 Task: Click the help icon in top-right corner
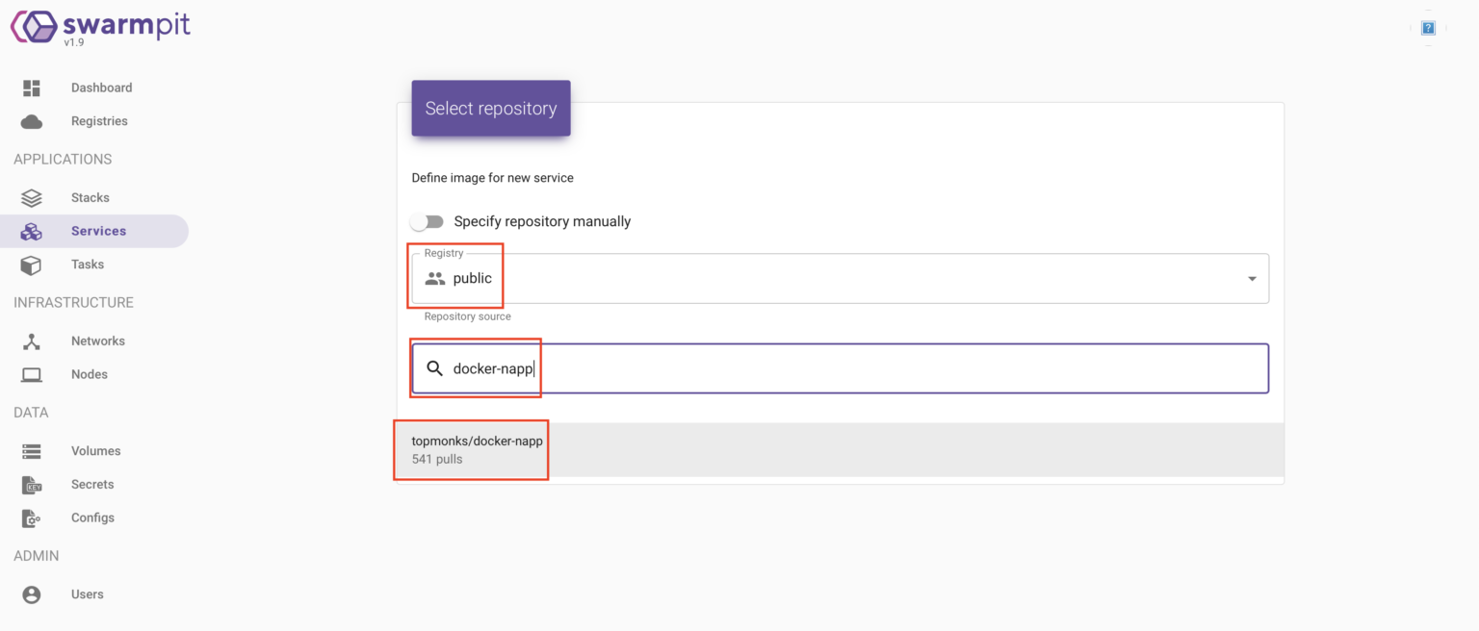coord(1428,29)
